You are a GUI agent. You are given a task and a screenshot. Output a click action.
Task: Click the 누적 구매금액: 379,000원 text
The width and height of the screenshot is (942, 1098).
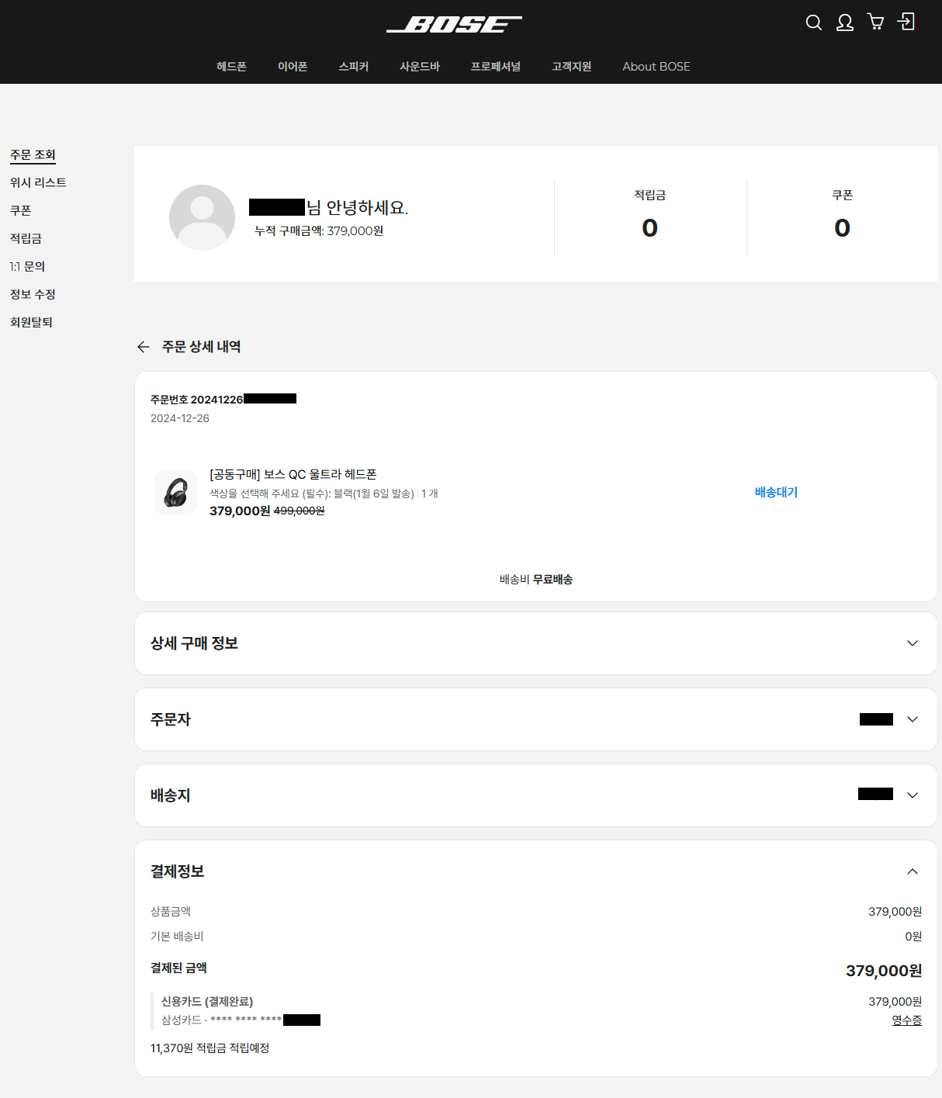(x=319, y=230)
